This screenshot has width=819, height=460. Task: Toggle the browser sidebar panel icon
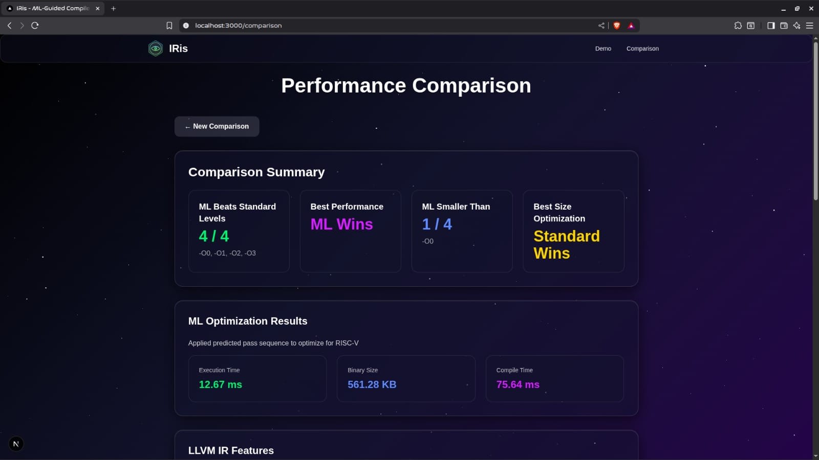click(x=771, y=26)
